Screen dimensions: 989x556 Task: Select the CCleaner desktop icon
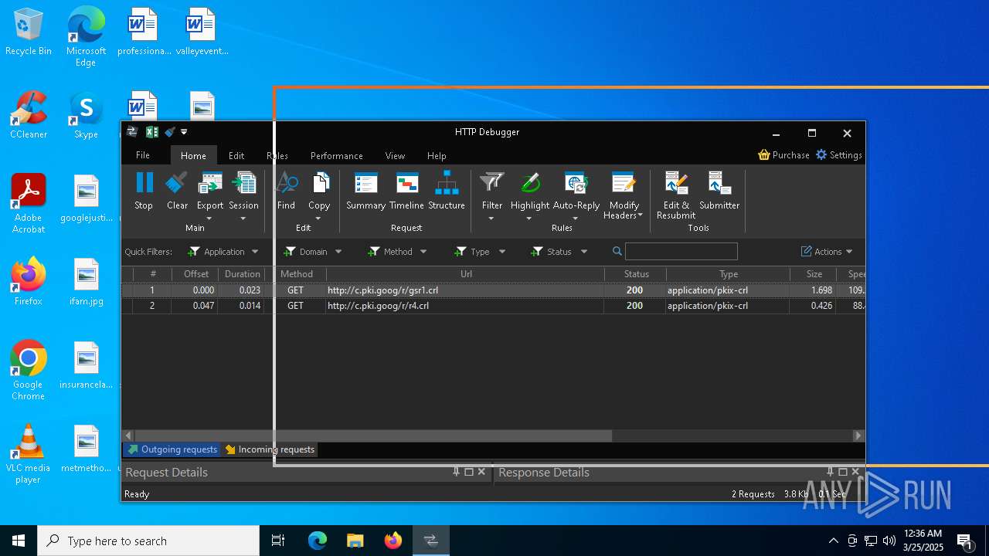(x=29, y=116)
